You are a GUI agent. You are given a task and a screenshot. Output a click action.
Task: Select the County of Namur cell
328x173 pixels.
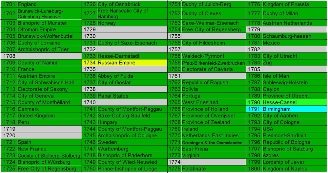tap(50, 62)
